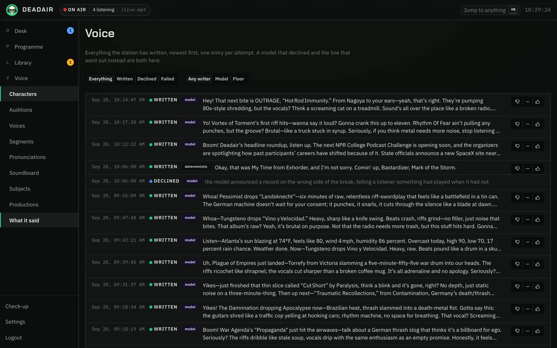
Task: Thumbs down the 10:24:47 AM entry
Action: pyautogui.click(x=517, y=102)
